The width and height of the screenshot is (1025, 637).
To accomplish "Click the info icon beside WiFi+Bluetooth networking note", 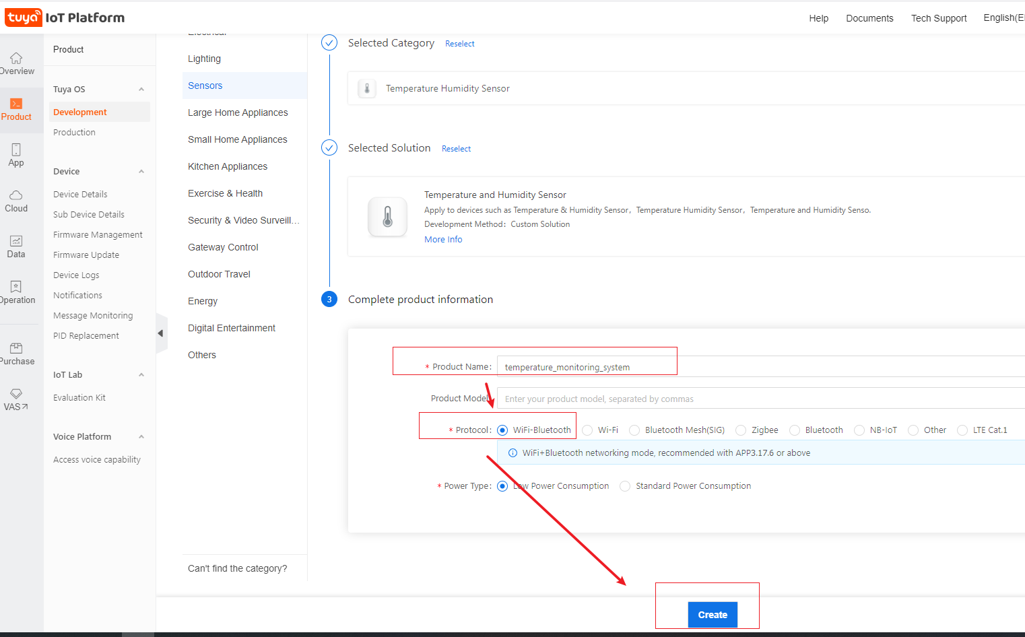I will pos(512,453).
